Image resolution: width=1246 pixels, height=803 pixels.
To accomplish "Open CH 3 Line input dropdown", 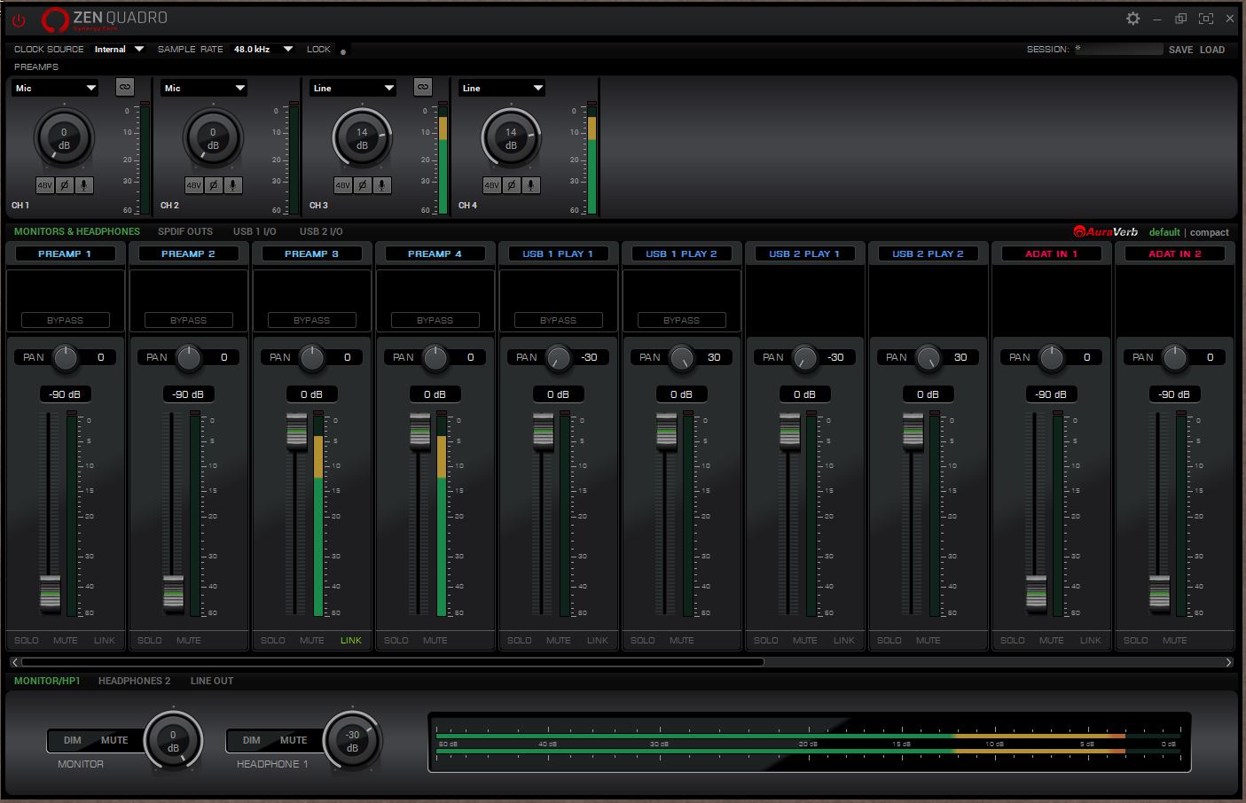I will pos(353,88).
